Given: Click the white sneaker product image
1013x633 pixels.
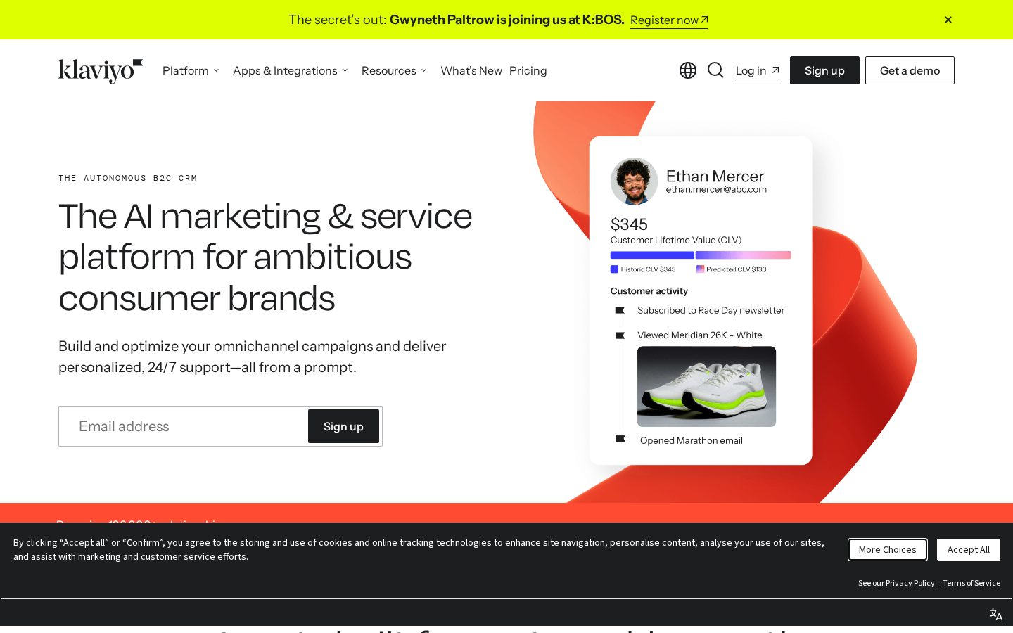Looking at the screenshot, I should (707, 386).
